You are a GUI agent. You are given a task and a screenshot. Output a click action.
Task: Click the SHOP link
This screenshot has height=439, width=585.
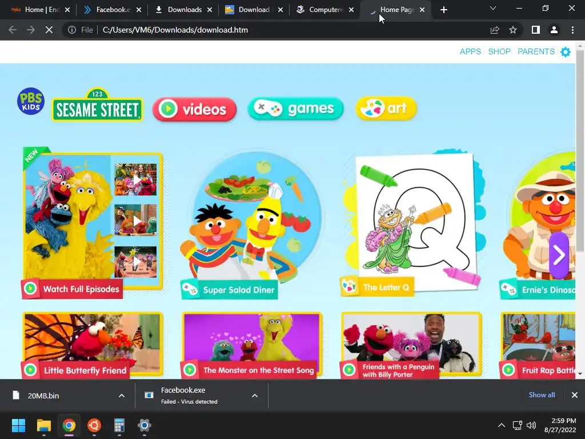[x=499, y=51]
